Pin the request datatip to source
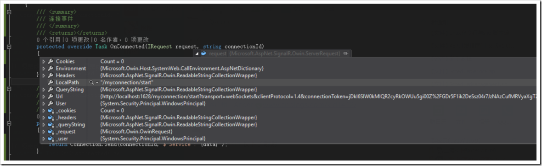The height and width of the screenshot is (166, 542). [x=345, y=54]
